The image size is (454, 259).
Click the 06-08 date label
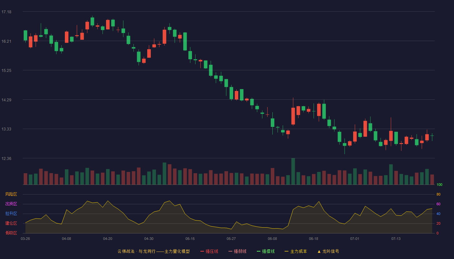pyautogui.click(x=272, y=239)
